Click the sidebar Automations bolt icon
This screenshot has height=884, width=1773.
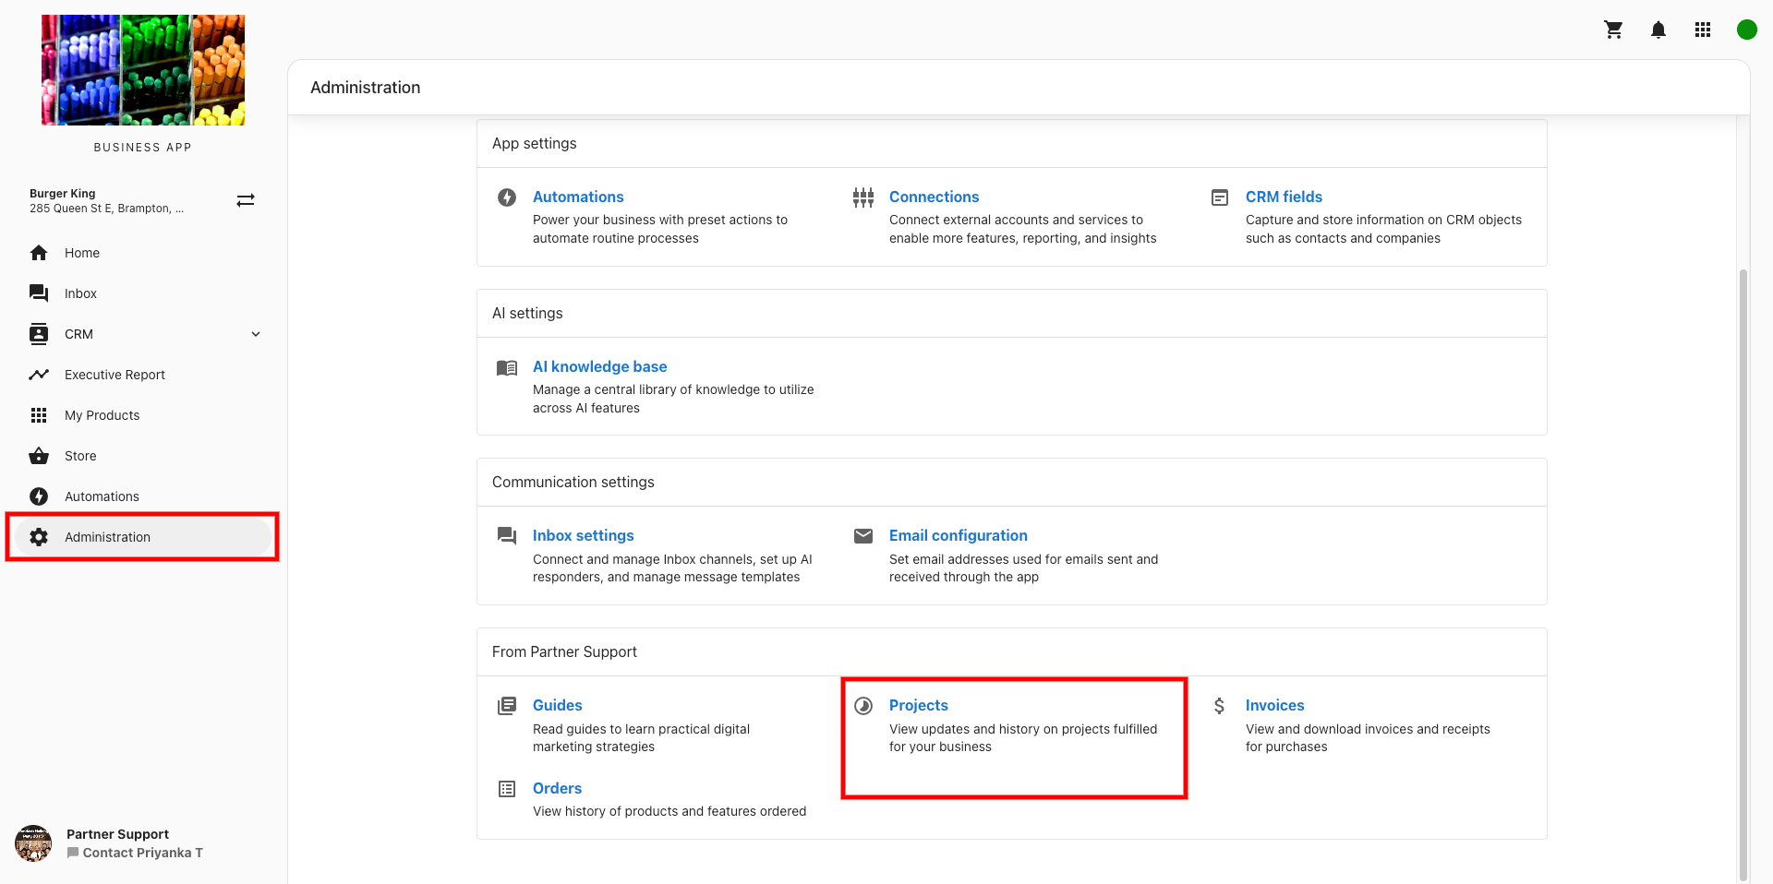pos(39,496)
